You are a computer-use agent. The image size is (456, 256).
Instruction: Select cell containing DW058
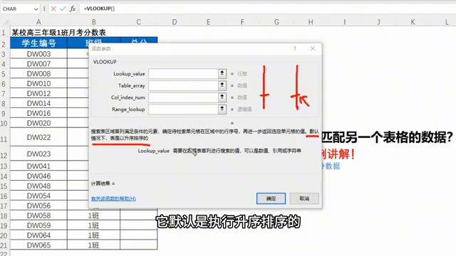pyautogui.click(x=38, y=215)
